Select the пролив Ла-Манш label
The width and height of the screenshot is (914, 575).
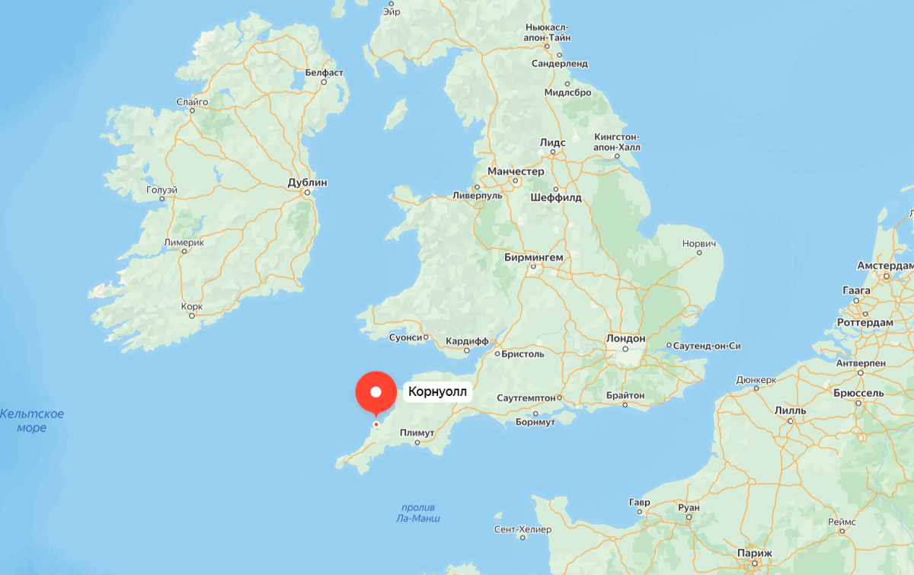(x=419, y=513)
